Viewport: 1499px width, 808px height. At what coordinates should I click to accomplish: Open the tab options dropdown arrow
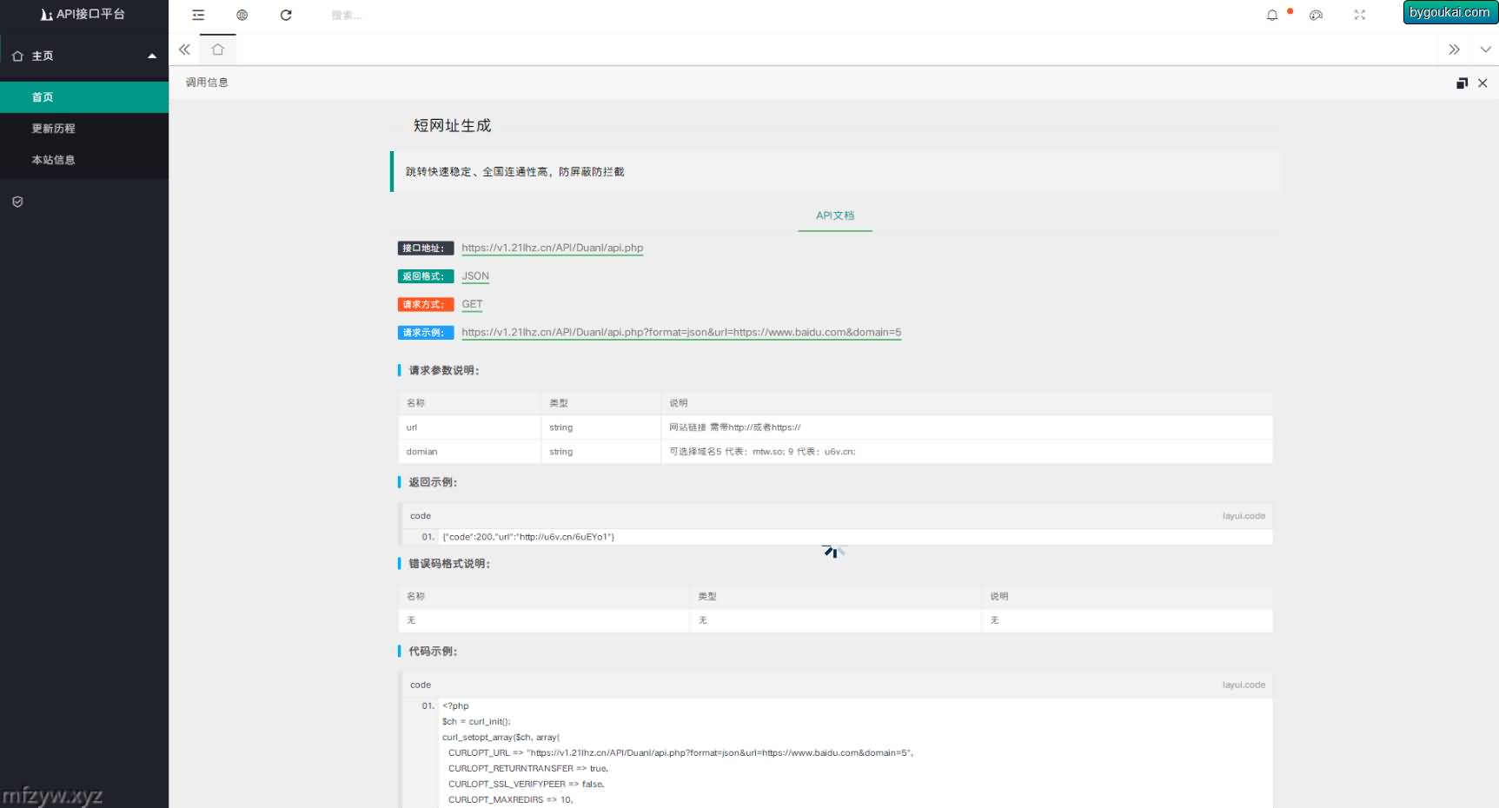click(1485, 50)
